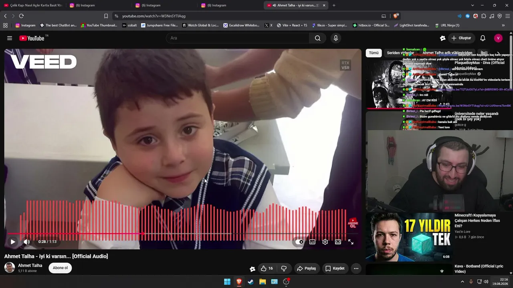Click the YouTube search magnifier button
Image resolution: width=513 pixels, height=288 pixels.
coord(317,38)
